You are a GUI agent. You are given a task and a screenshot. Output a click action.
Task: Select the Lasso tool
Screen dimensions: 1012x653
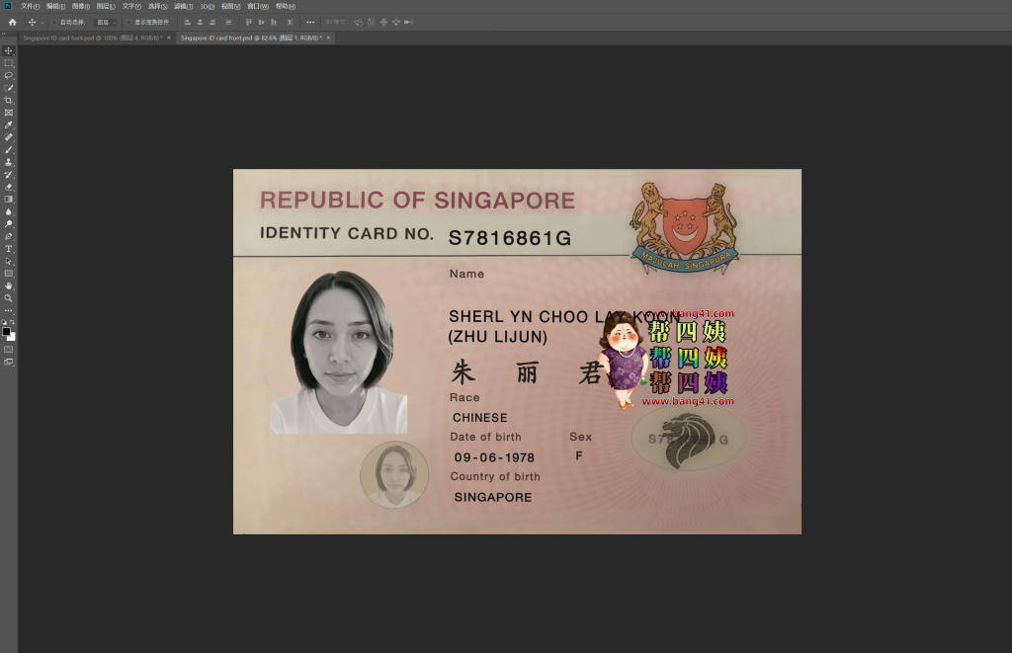7,74
